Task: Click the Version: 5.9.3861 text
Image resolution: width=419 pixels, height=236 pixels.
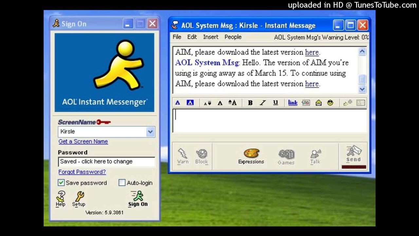Action: pos(104,213)
